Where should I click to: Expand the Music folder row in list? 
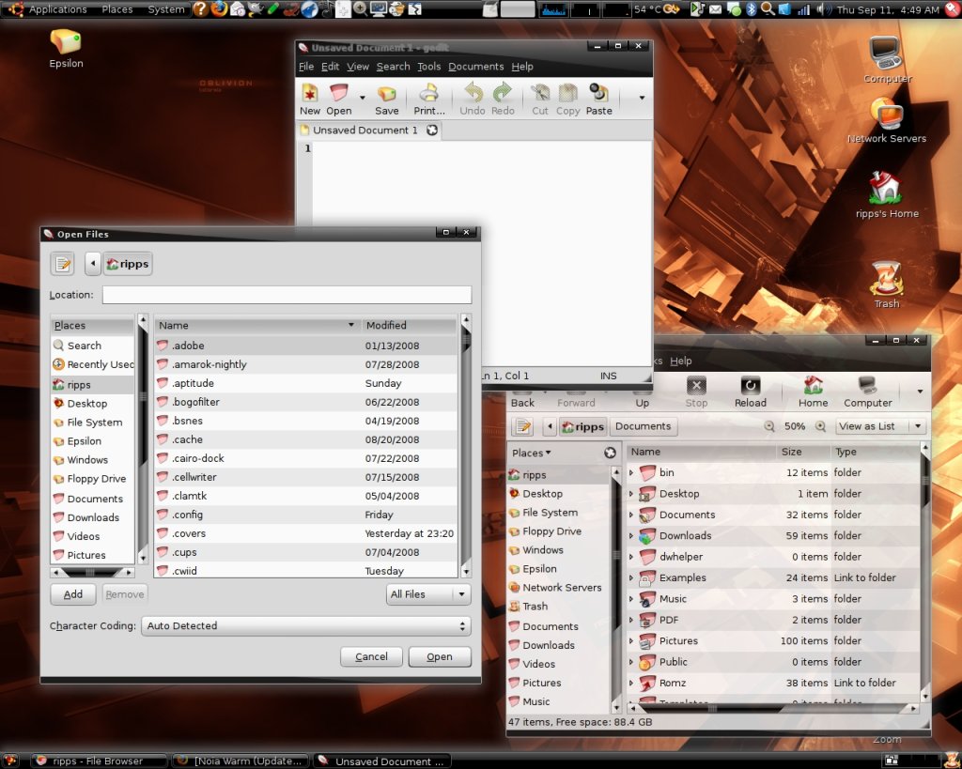pyautogui.click(x=631, y=598)
